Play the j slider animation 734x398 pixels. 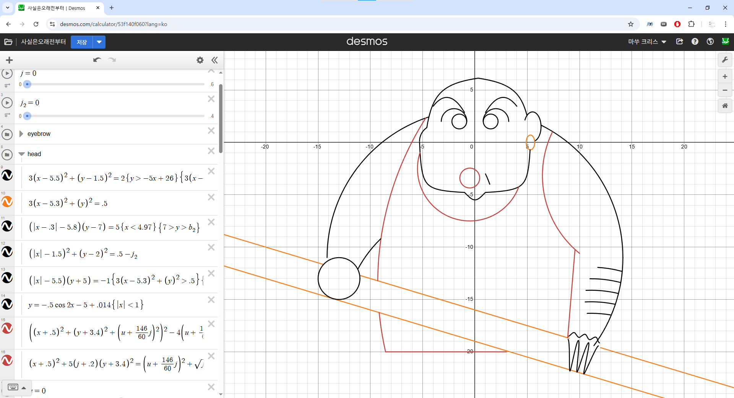pos(7,73)
